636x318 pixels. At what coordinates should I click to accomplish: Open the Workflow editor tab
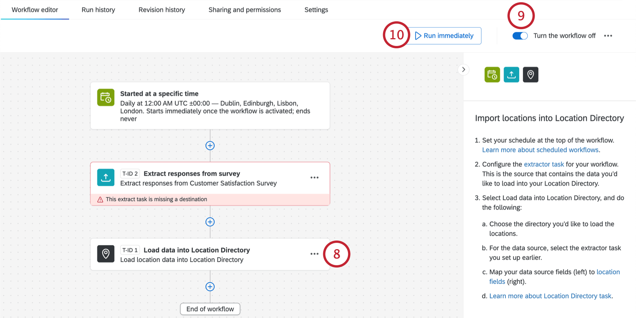pos(35,10)
